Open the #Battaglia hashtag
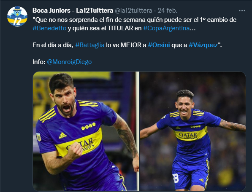 pos(90,45)
